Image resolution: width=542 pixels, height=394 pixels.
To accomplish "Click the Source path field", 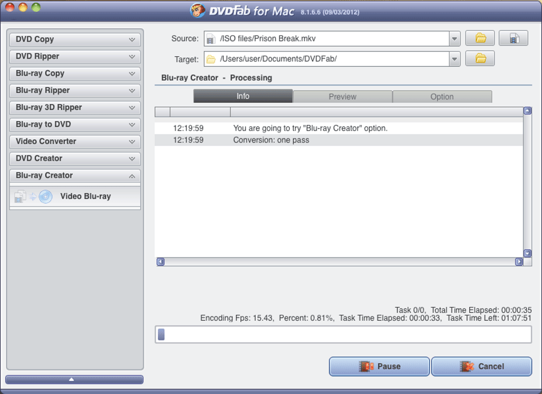I will tap(327, 39).
